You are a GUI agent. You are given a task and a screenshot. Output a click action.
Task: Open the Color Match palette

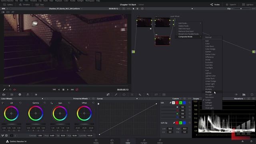click(12, 94)
